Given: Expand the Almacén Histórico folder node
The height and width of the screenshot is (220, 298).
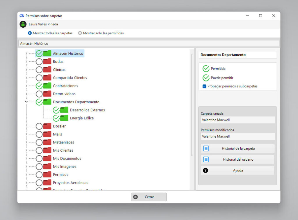Looking at the screenshot, I should click(x=26, y=53).
